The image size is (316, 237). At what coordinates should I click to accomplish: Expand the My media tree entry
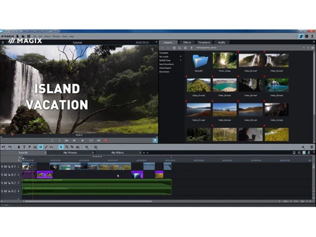click(x=181, y=56)
